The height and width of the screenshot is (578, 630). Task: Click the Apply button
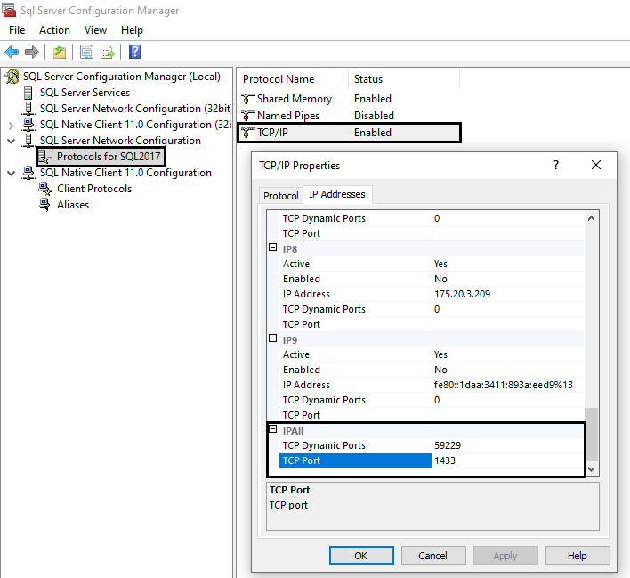505,556
